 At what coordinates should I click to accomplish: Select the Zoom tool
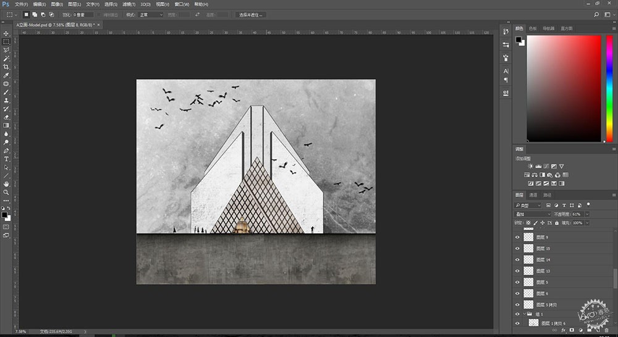(x=6, y=193)
